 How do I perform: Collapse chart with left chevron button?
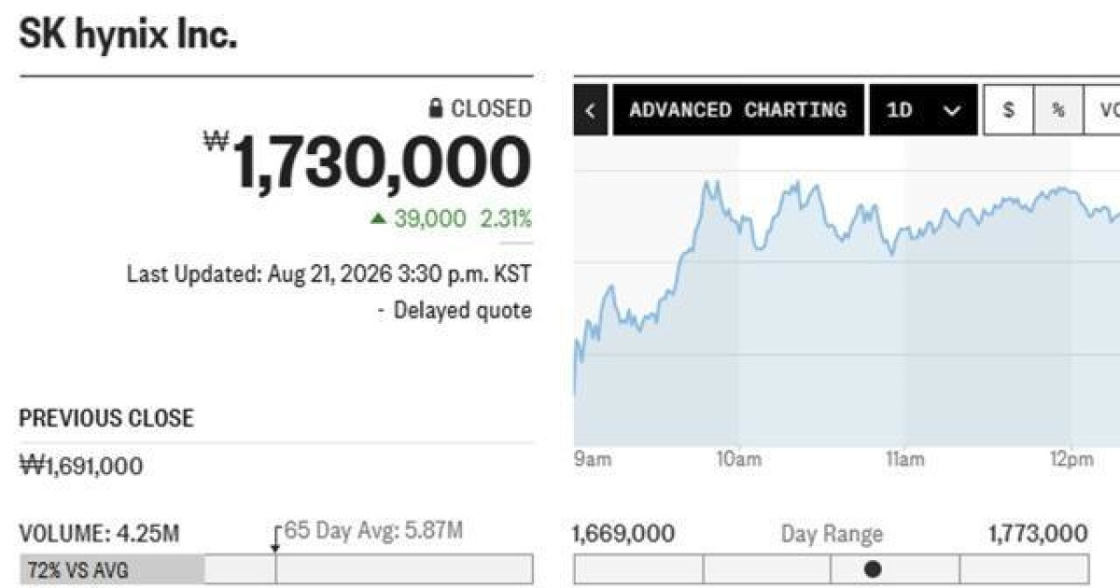click(589, 110)
